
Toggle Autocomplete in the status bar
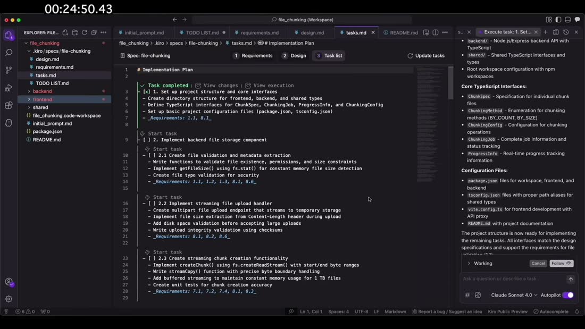(x=550, y=311)
